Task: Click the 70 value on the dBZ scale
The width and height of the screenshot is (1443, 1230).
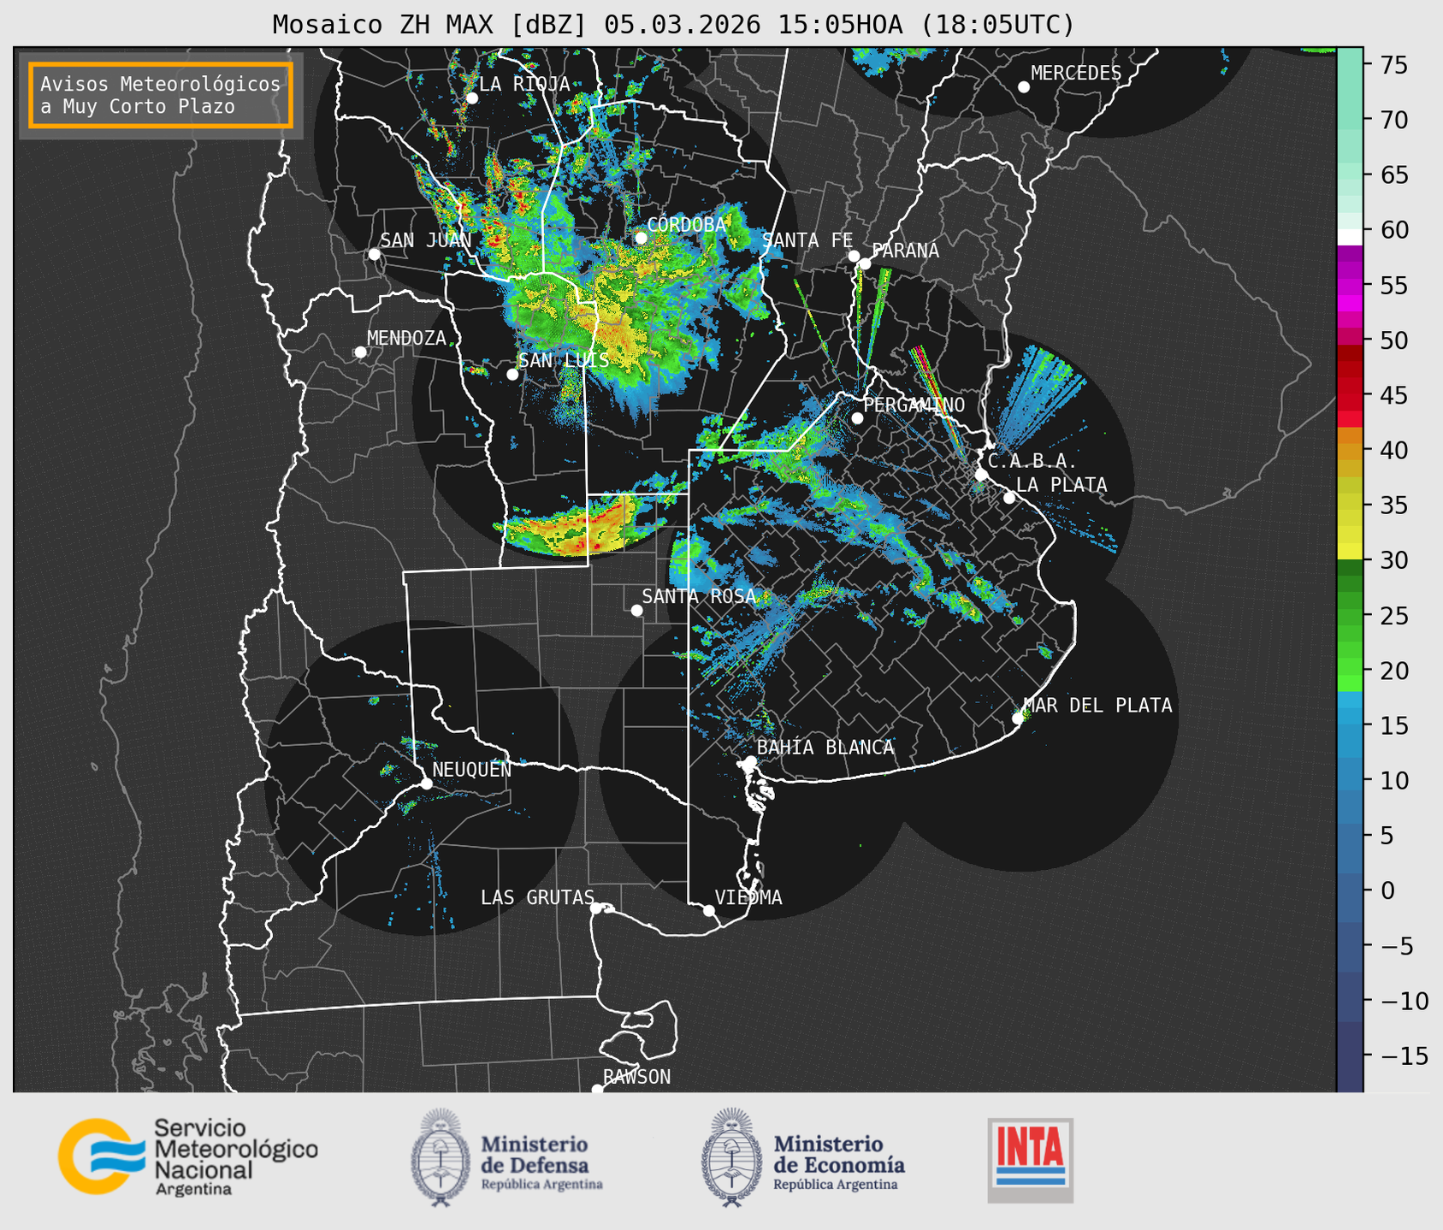Action: point(1394,120)
